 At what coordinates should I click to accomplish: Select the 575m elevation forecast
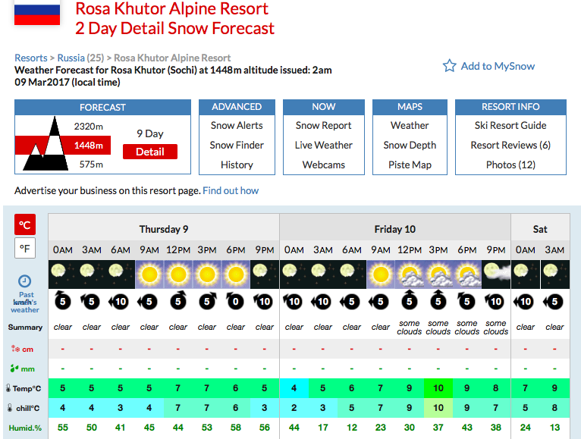click(91, 165)
